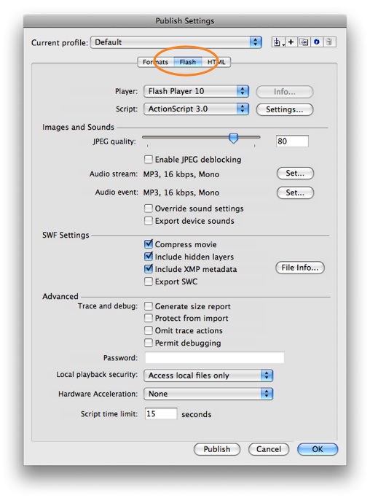Toggle Include hidden layers checkbox

coord(148,257)
